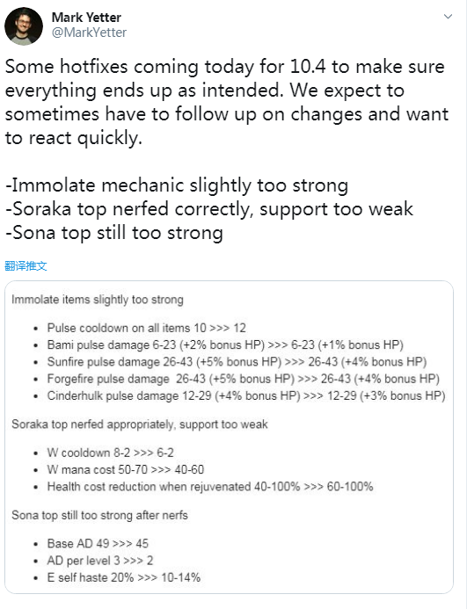Click 'Immolate items slightly too strong' heading
467x609 pixels.
pyautogui.click(x=98, y=300)
